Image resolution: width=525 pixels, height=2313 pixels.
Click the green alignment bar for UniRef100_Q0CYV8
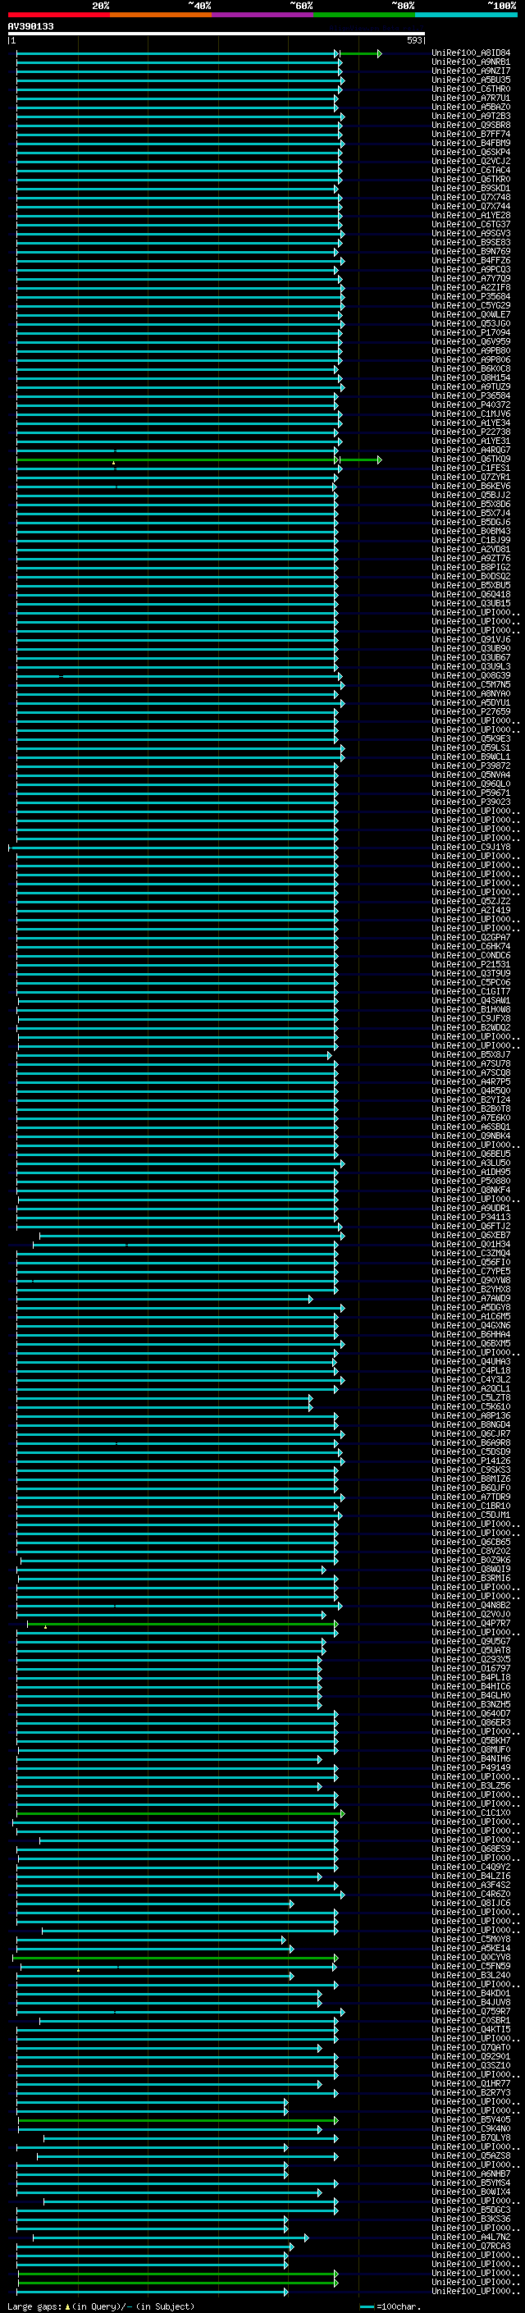(x=175, y=1959)
